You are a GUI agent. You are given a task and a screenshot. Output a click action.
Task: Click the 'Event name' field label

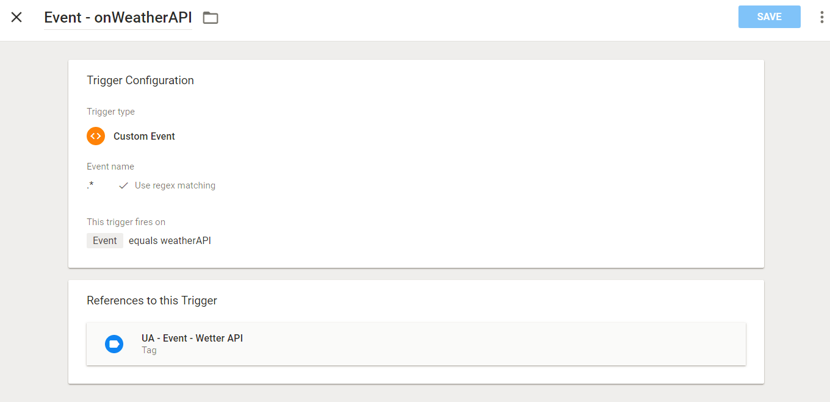point(110,167)
